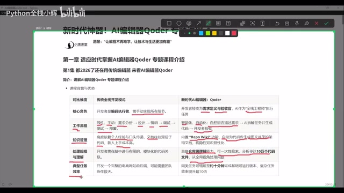Click cell starting "开发者转变为需求定义与验收官"

228,111
